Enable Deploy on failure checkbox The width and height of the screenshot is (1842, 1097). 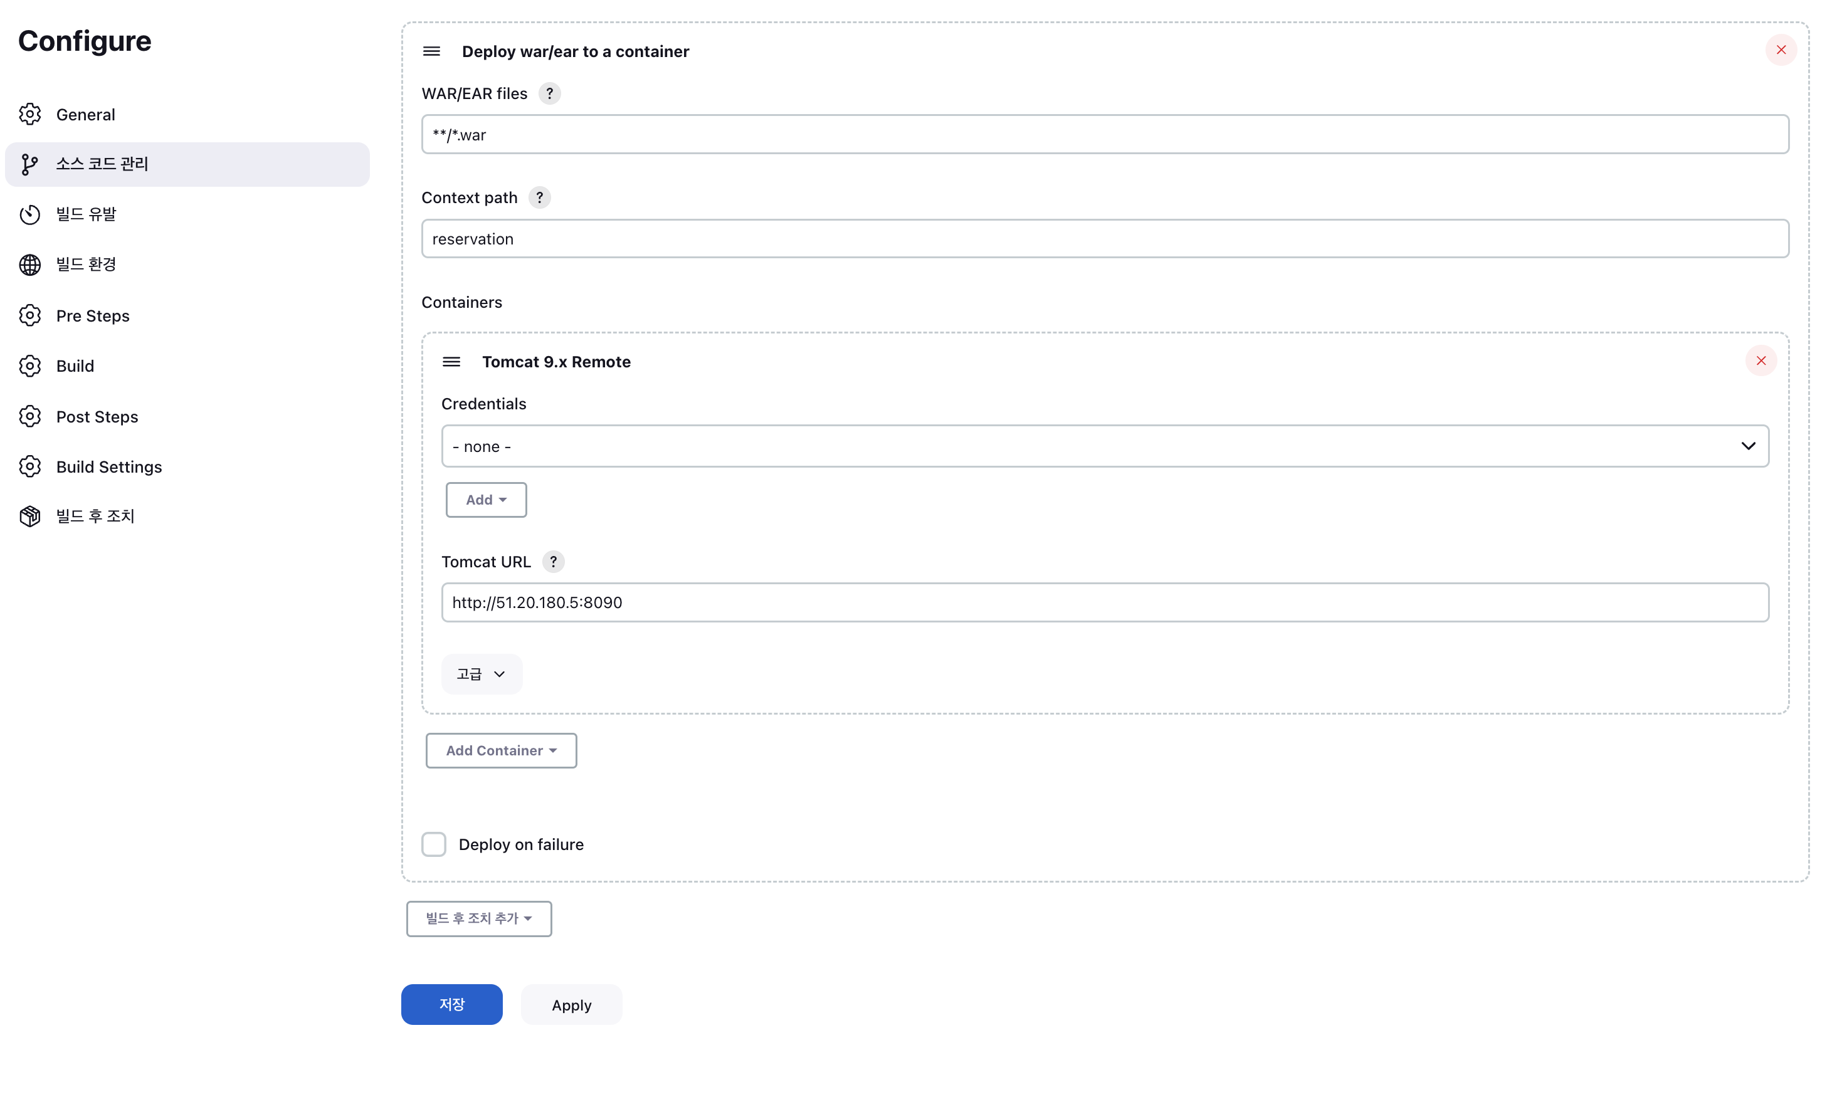point(434,844)
